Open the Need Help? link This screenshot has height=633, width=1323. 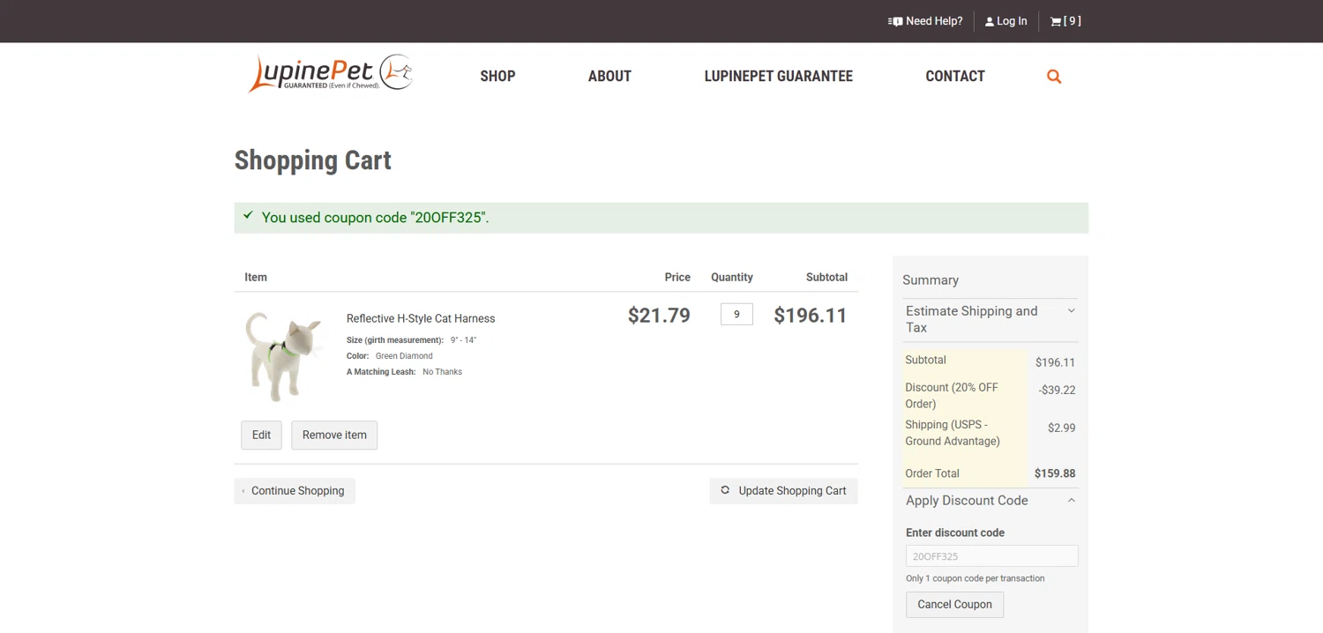click(925, 21)
